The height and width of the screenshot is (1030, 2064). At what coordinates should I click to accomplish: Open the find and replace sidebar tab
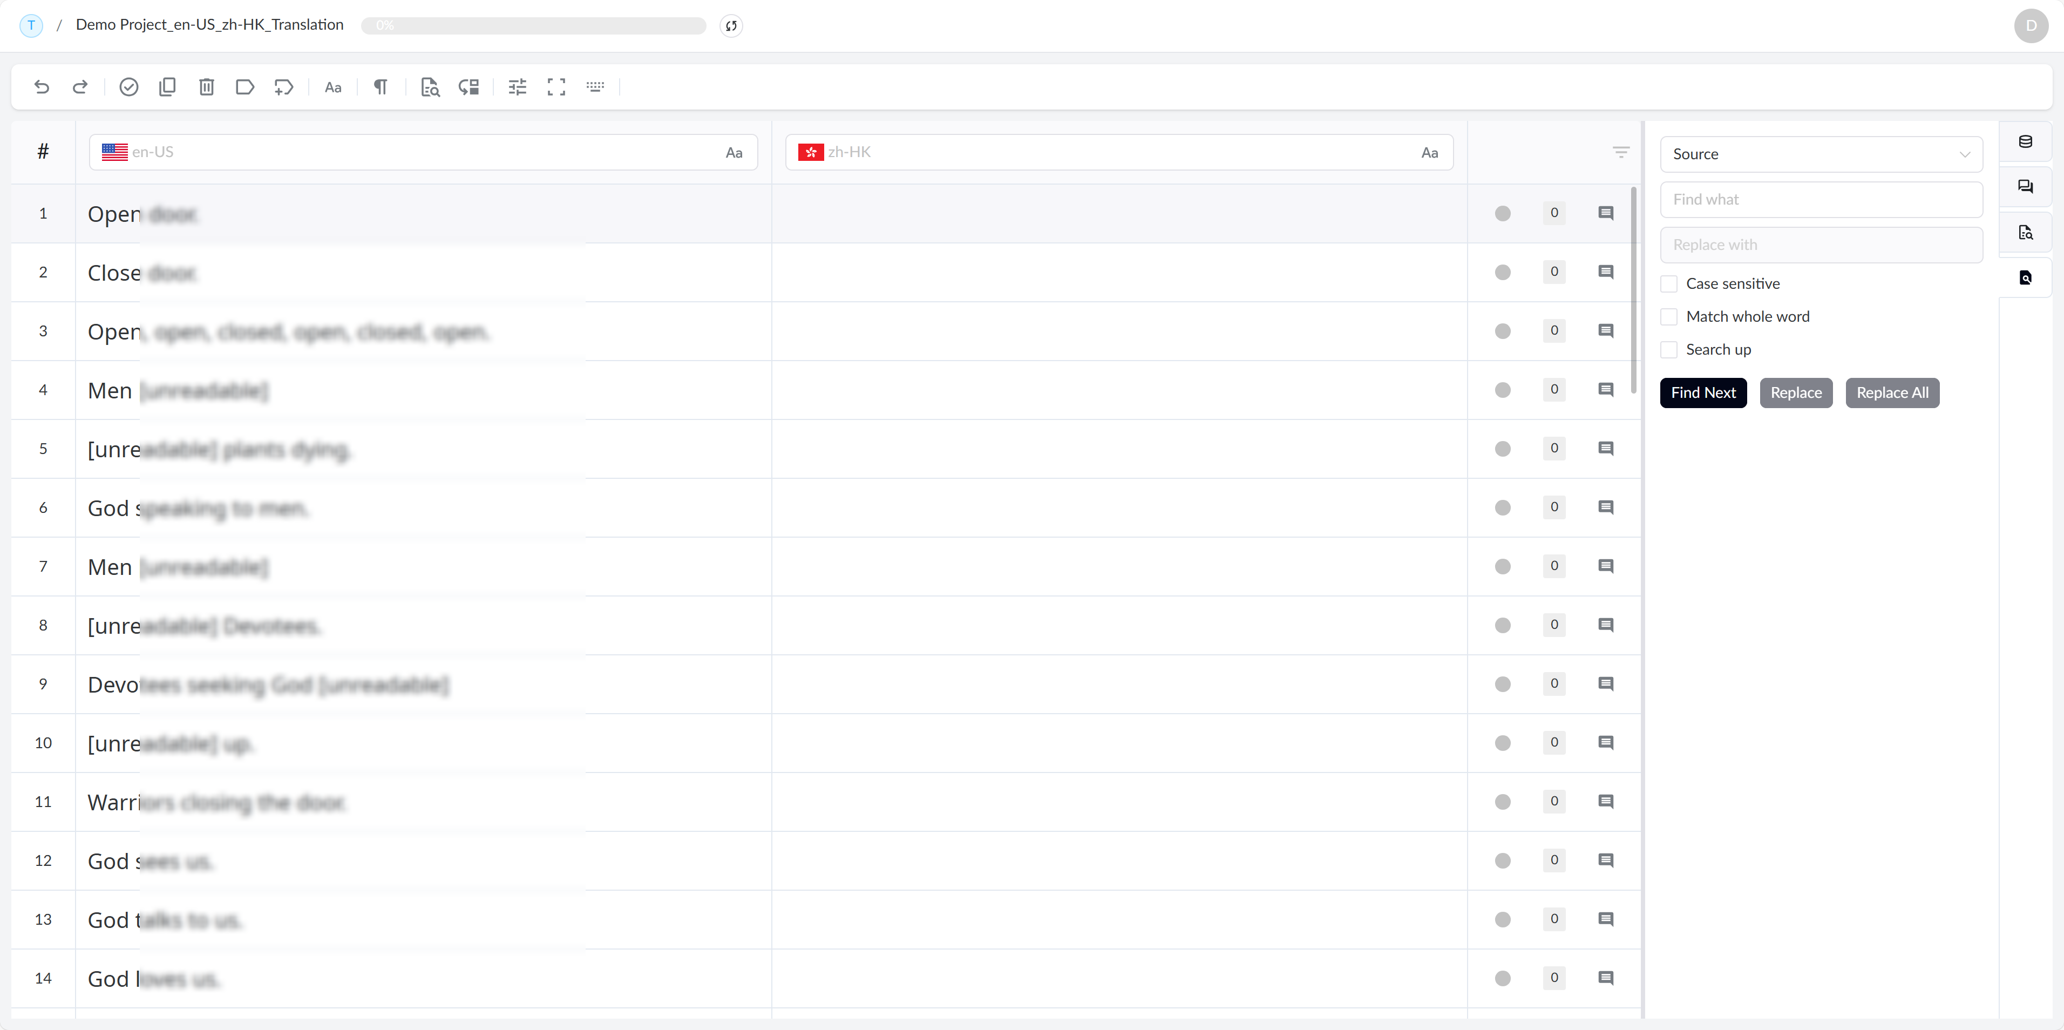[2025, 277]
